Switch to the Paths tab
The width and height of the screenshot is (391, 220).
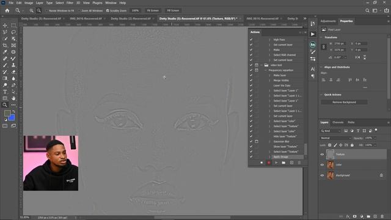coord(351,122)
